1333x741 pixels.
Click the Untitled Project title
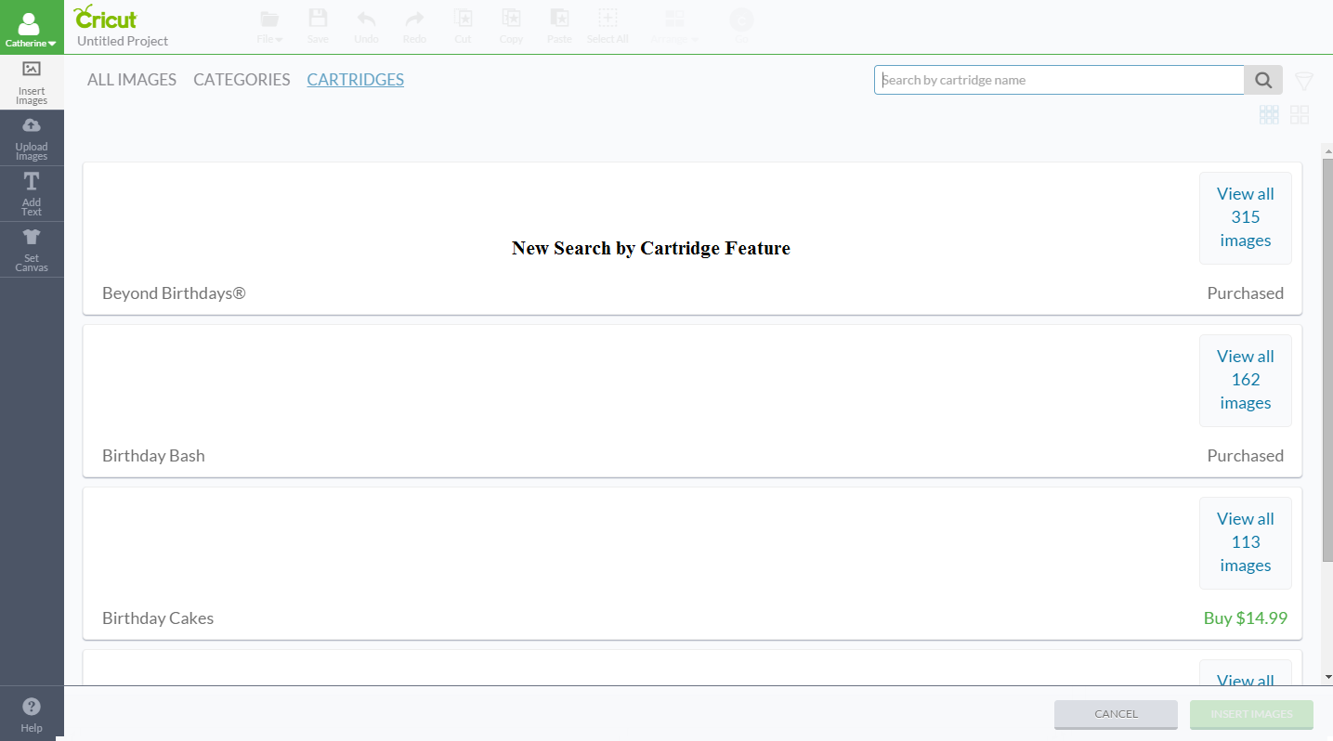(x=123, y=41)
